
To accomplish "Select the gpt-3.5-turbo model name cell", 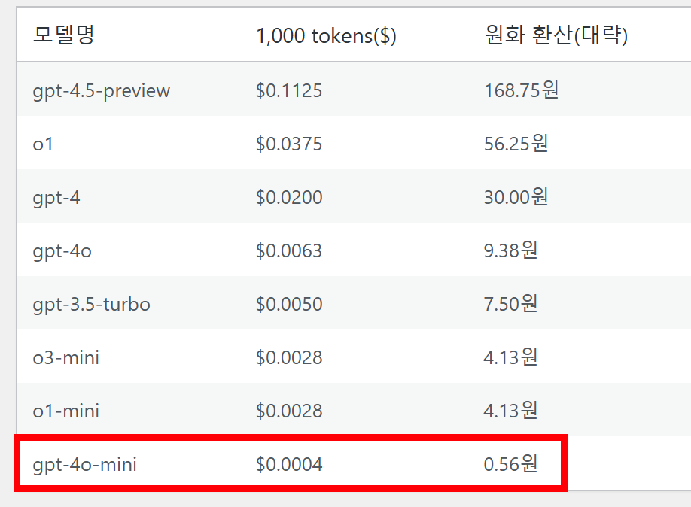I will (x=92, y=305).
